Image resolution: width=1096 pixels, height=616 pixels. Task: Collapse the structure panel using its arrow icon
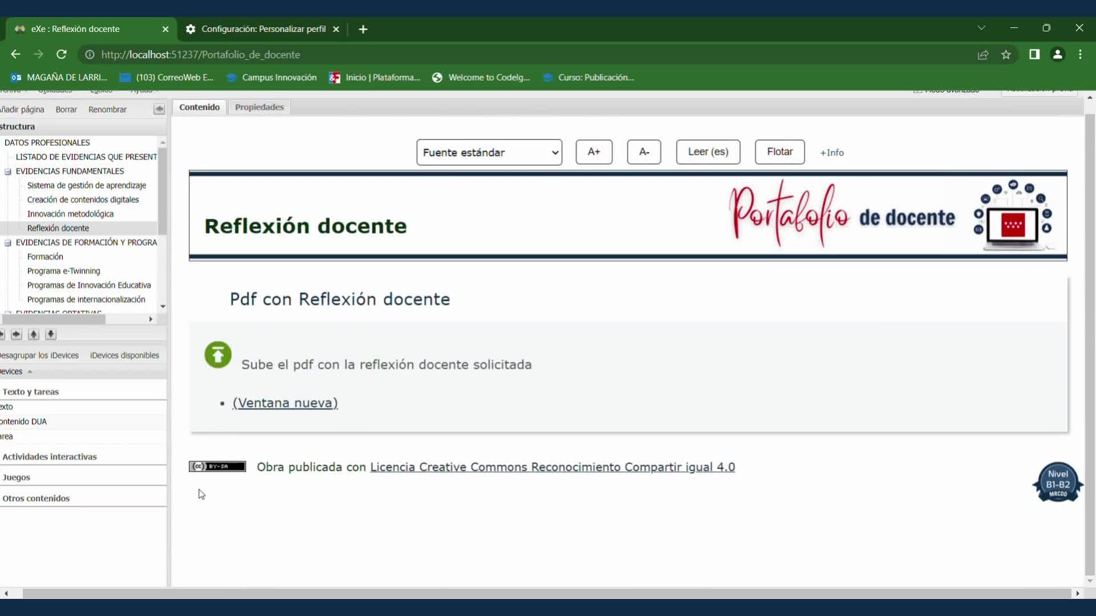point(159,110)
